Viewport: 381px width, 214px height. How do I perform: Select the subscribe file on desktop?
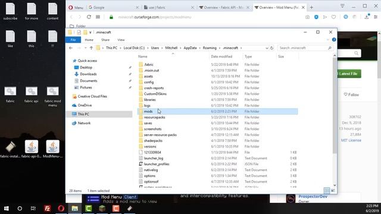10,11
